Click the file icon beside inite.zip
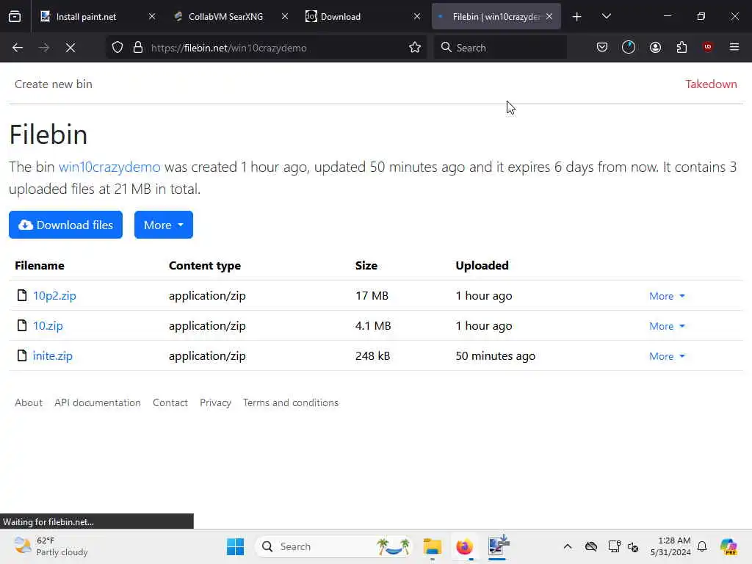Image resolution: width=752 pixels, height=564 pixels. 21,356
